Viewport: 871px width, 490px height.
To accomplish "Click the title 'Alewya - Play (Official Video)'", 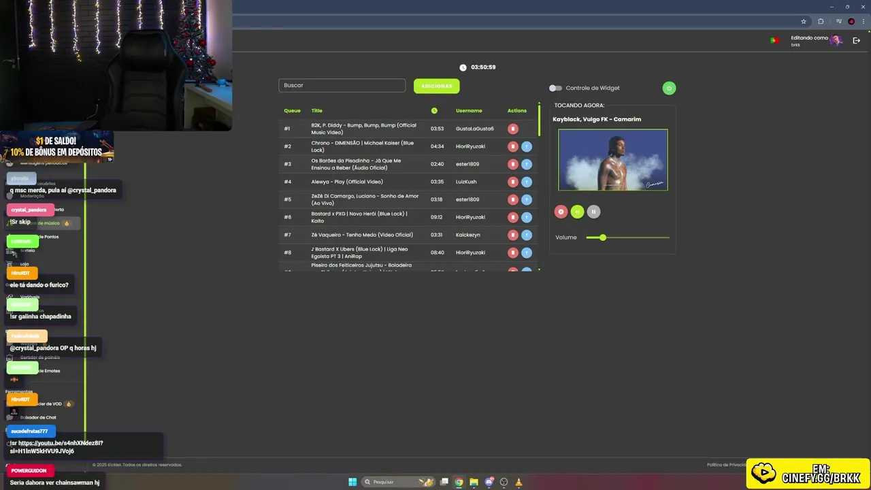I will pyautogui.click(x=347, y=182).
